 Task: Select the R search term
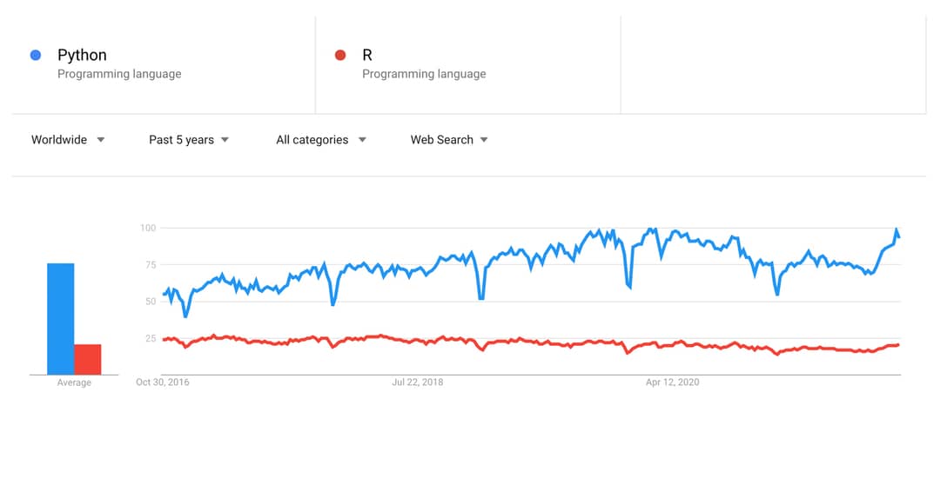367,55
